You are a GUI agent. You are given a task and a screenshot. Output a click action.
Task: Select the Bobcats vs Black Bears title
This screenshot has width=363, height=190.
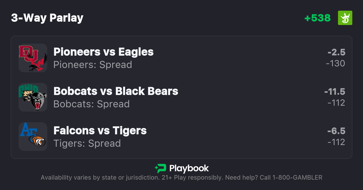coord(116,91)
